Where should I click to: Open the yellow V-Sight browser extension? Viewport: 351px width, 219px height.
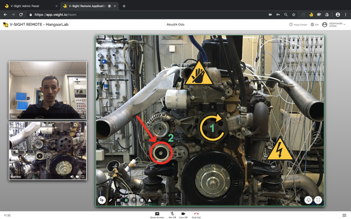pos(311,15)
